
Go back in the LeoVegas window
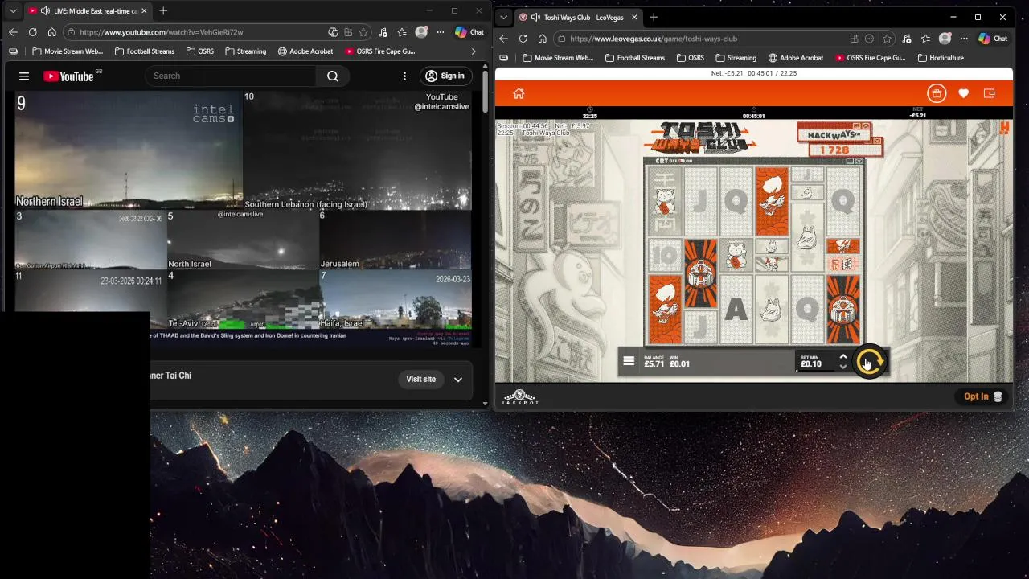pos(503,38)
